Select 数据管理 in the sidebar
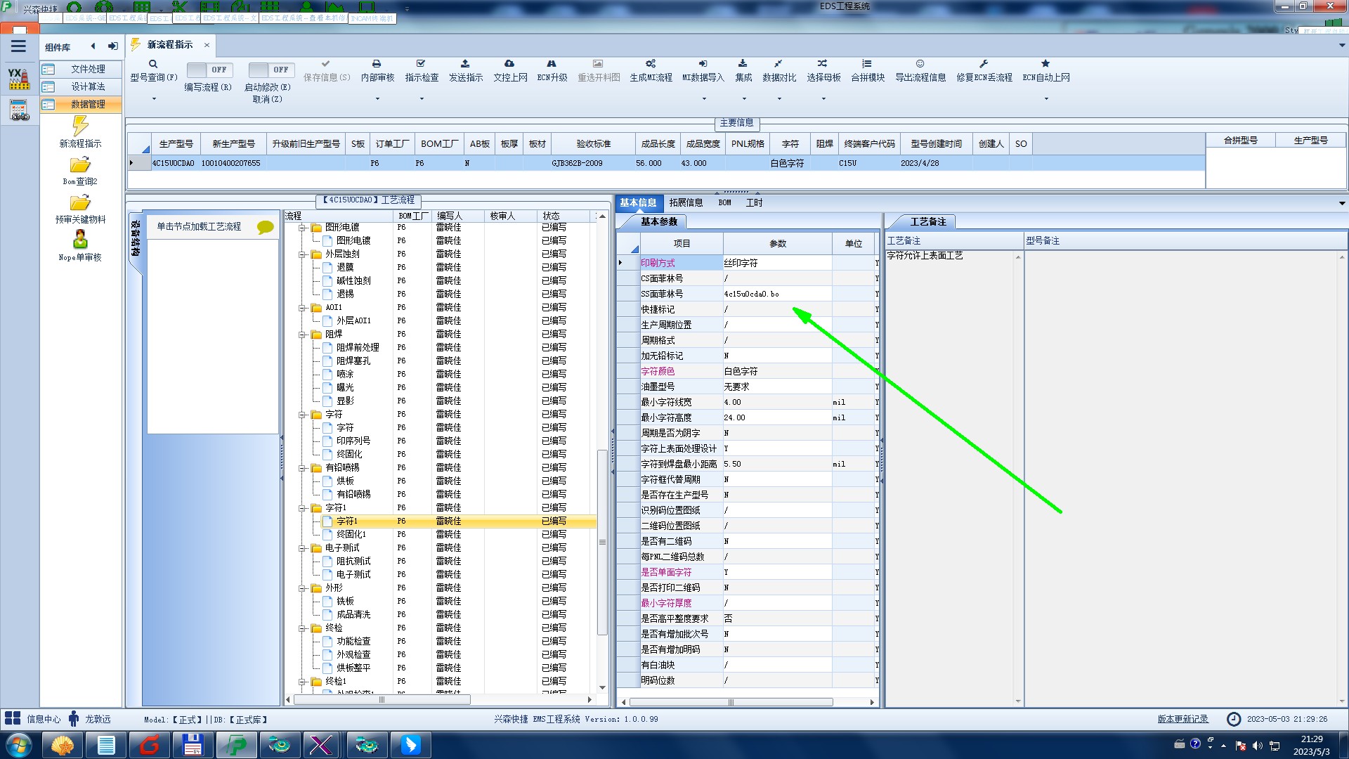The image size is (1349, 759). point(87,104)
